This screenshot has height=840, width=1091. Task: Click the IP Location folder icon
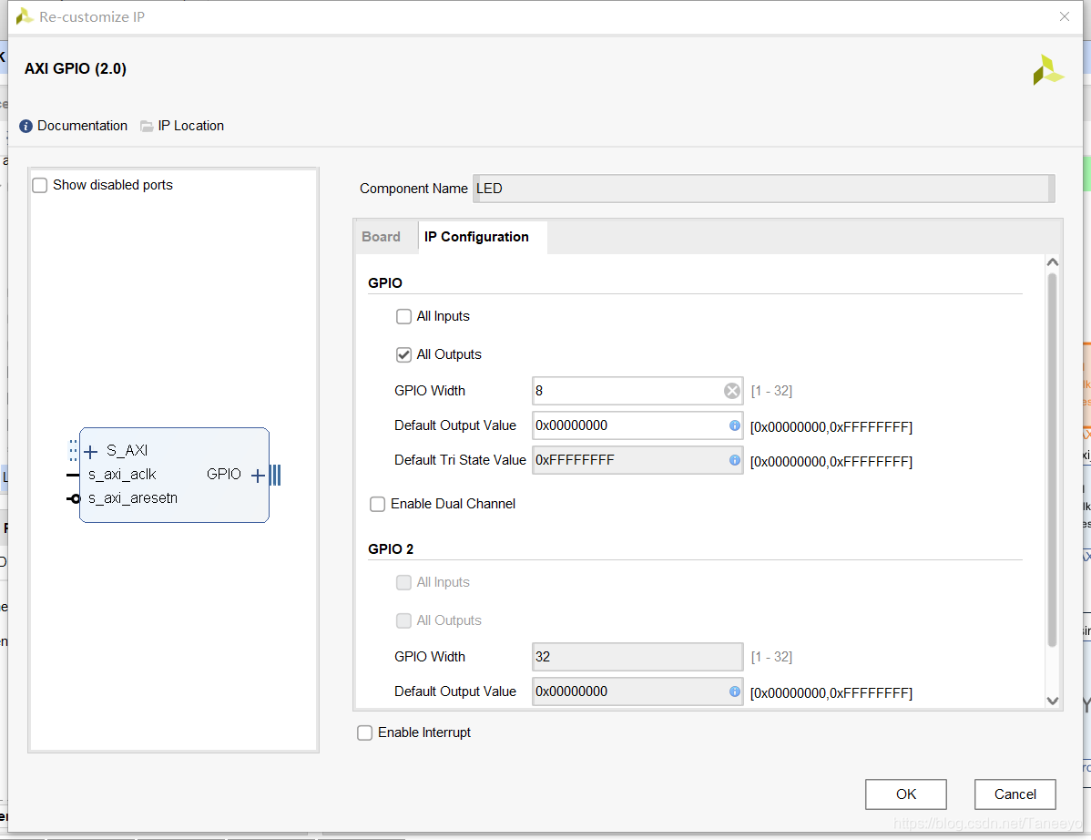(147, 126)
